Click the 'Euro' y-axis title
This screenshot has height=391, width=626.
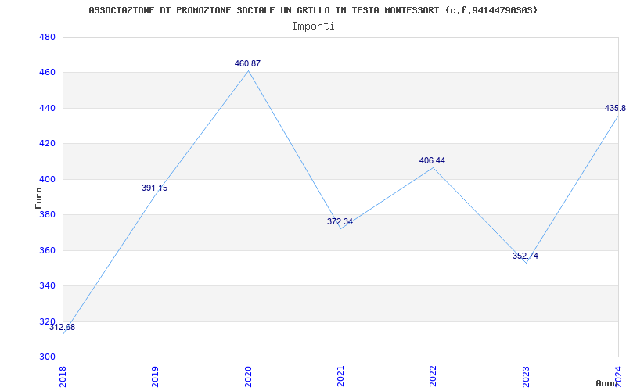click(38, 198)
